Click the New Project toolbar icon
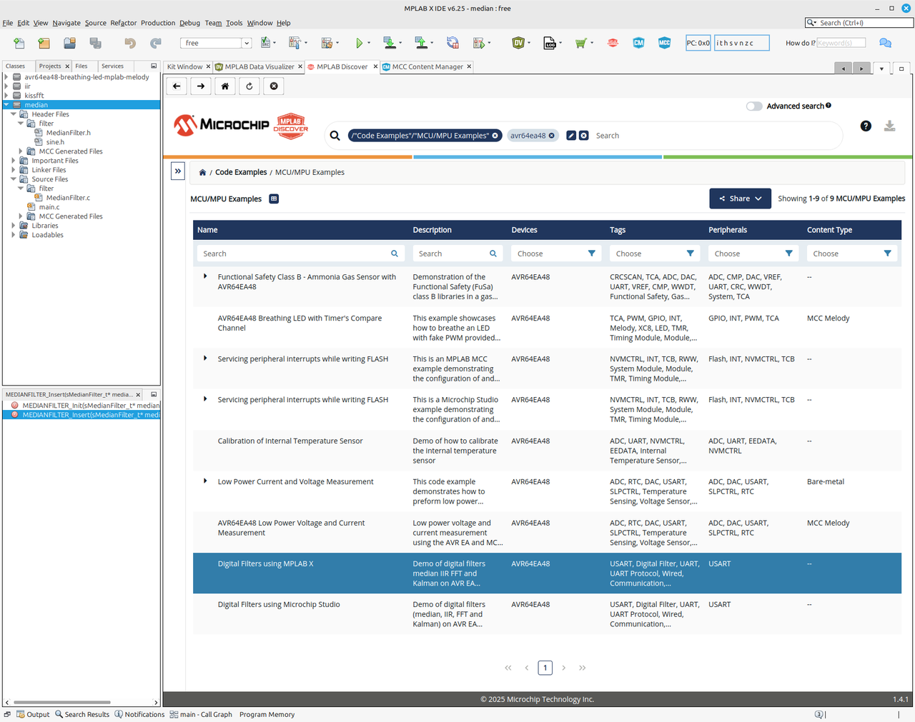This screenshot has width=915, height=722. (x=44, y=44)
